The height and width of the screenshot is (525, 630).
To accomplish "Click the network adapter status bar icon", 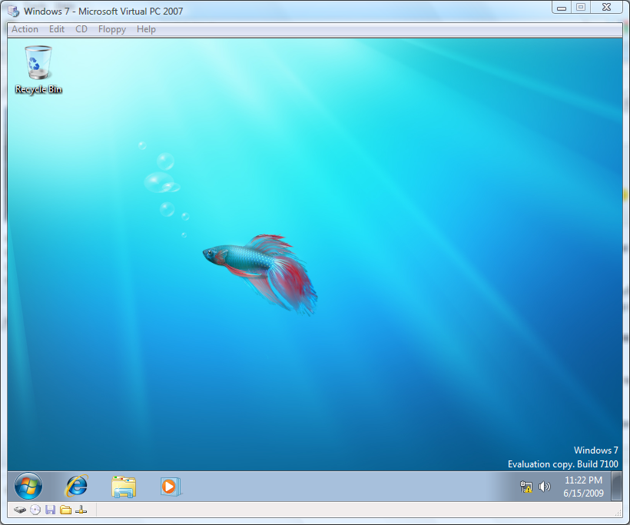I will click(x=81, y=510).
